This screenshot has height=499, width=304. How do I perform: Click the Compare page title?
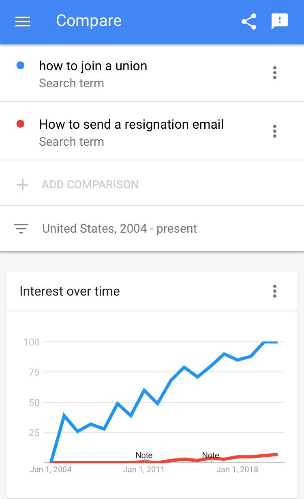click(x=89, y=21)
